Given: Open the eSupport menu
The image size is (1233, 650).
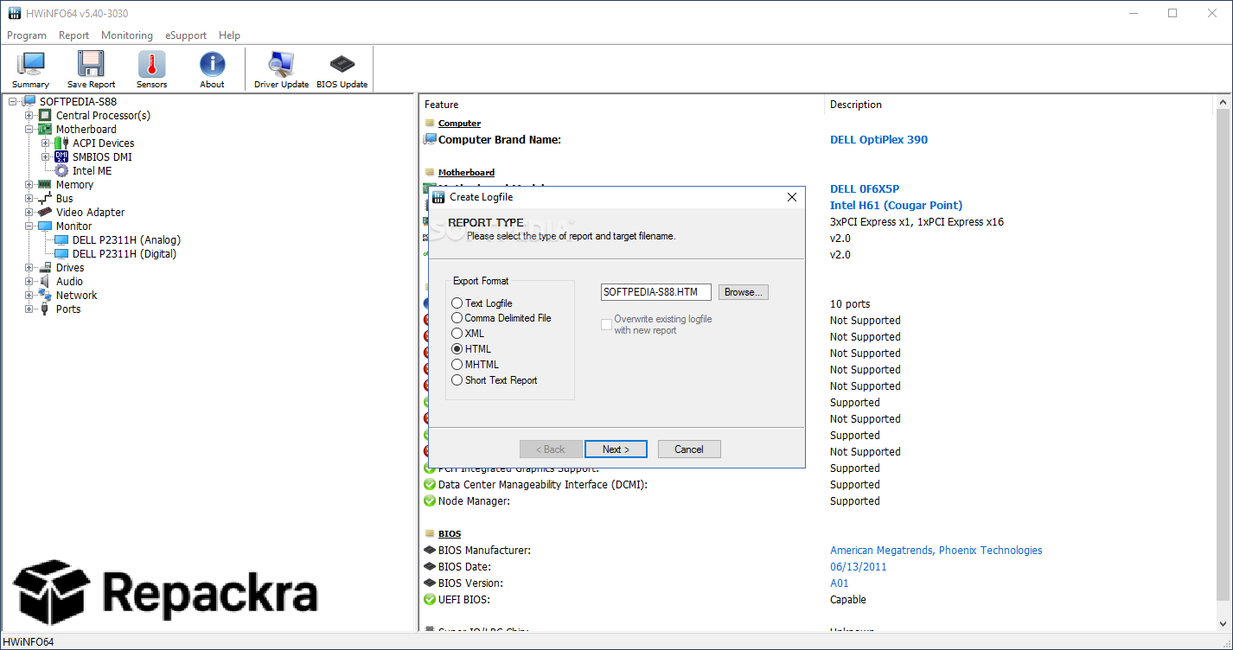Looking at the screenshot, I should point(186,35).
